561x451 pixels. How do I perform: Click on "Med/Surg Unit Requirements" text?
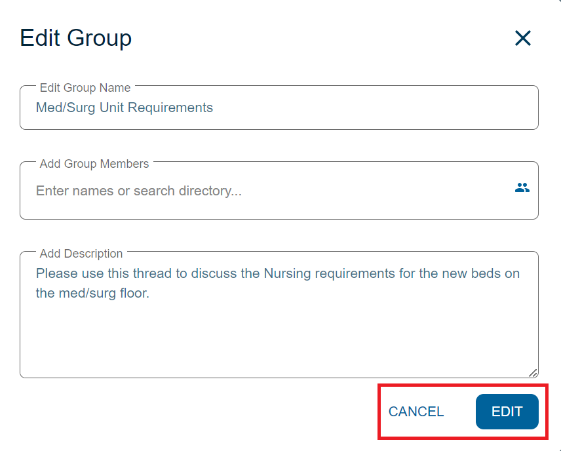tap(125, 108)
